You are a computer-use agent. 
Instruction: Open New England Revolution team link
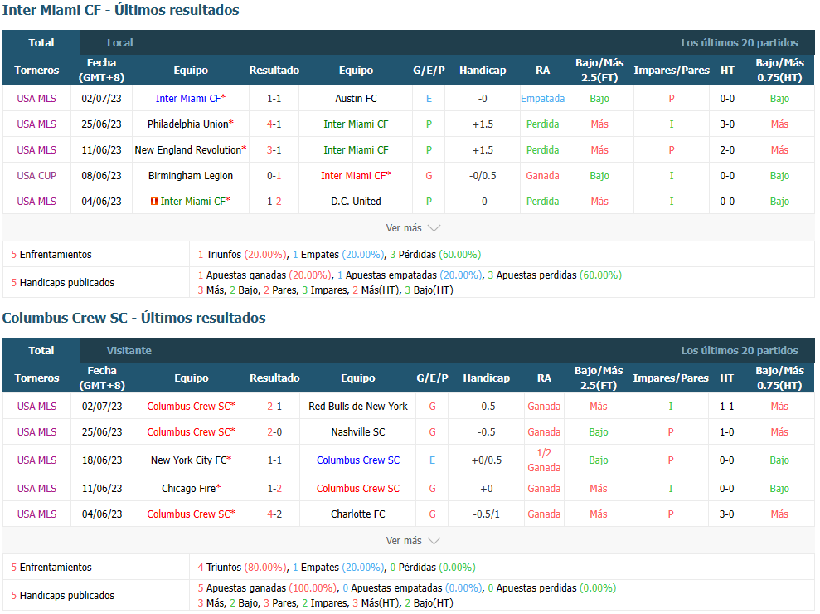191,149
